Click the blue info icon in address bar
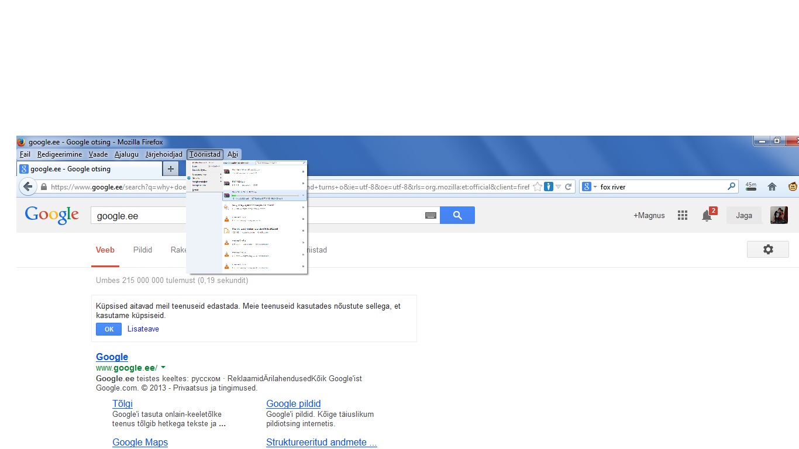 coord(549,186)
